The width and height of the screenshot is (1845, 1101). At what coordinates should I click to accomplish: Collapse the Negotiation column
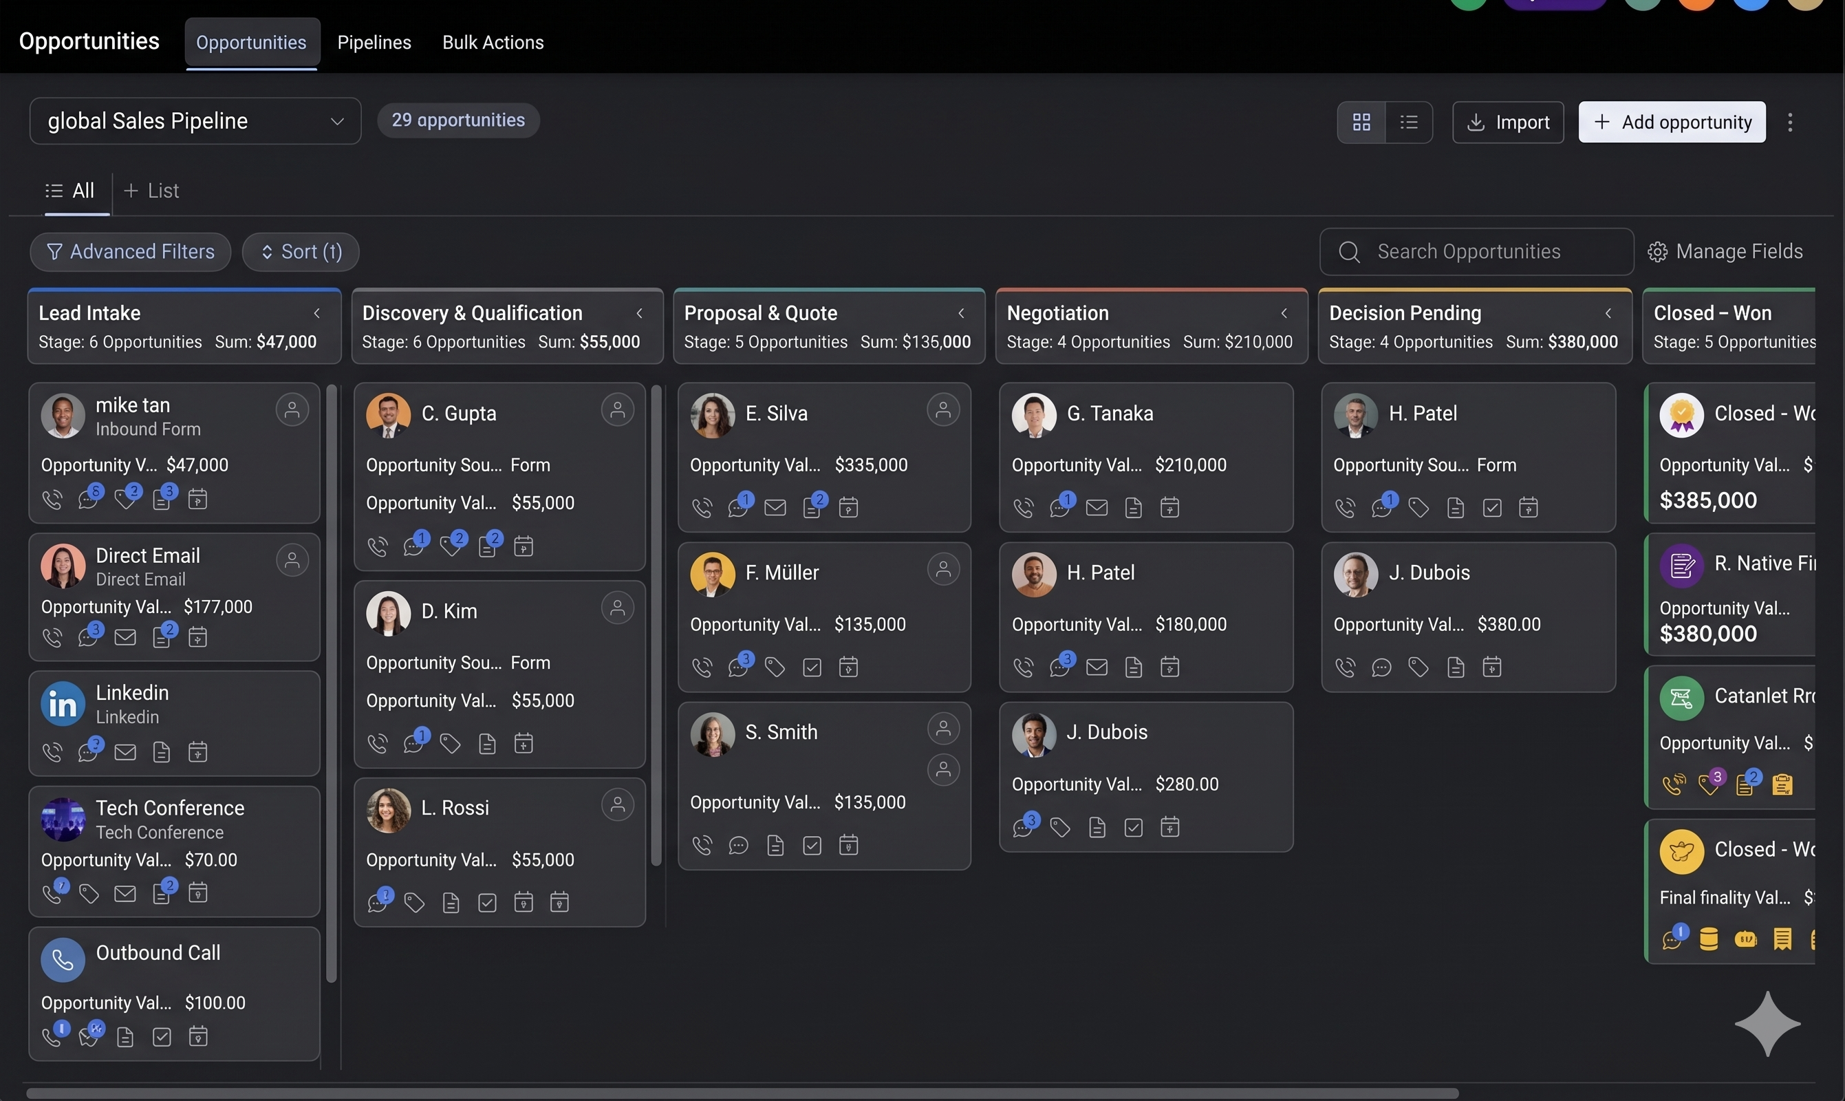coord(1284,314)
